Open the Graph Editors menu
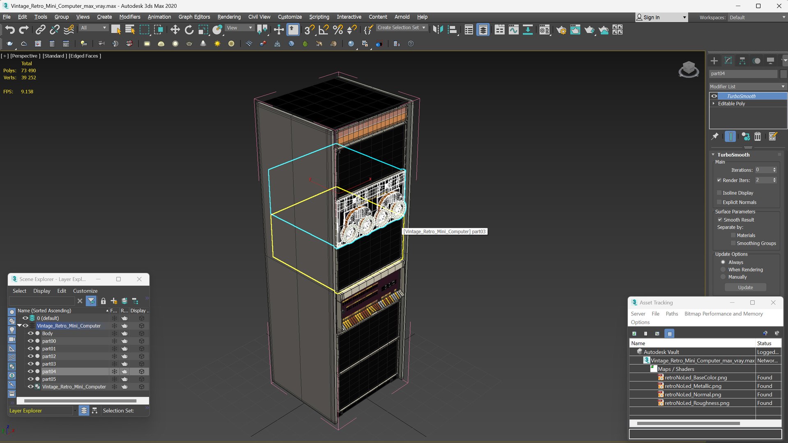Viewport: 788px width, 443px height. pos(194,17)
